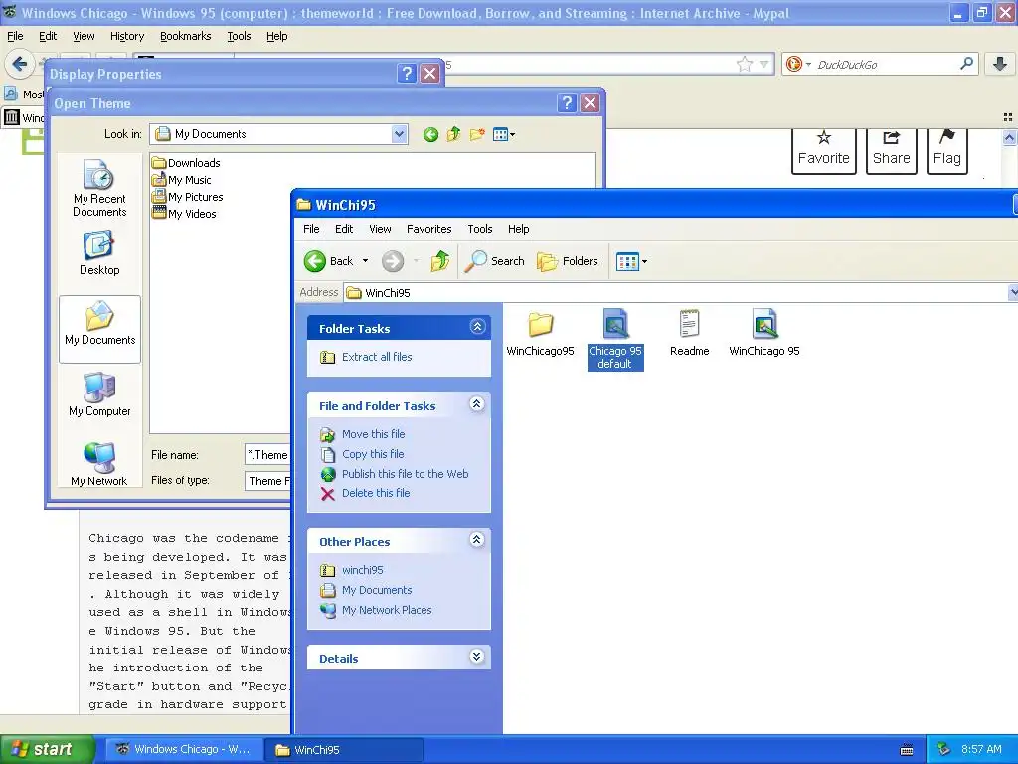Screen dimensions: 1018x764
Task: Open the browser downloads arrow button
Action: [x=1000, y=64]
